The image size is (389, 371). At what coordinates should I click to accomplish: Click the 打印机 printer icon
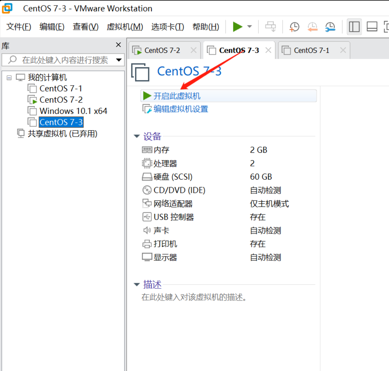(x=147, y=244)
